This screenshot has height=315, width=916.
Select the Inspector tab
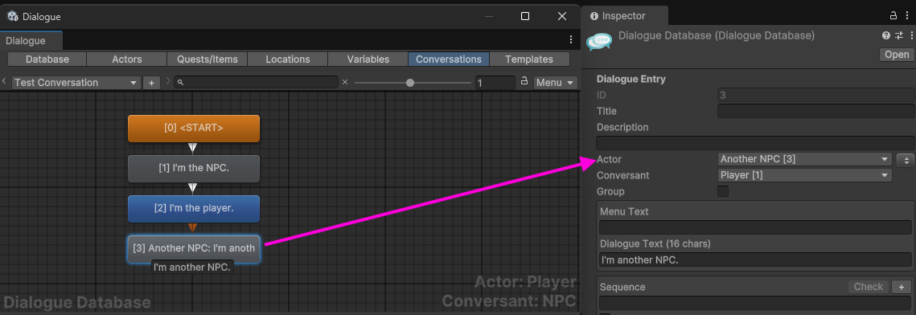[624, 16]
